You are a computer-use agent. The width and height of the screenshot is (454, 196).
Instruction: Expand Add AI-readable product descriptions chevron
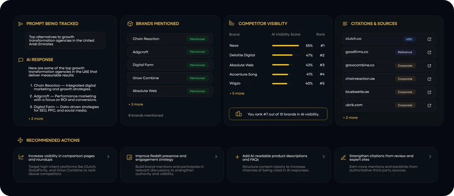point(324,156)
